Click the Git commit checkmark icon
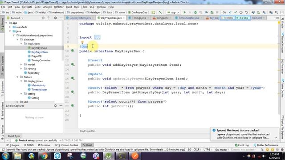Screen dimensions: 285x160 coord(236,12)
